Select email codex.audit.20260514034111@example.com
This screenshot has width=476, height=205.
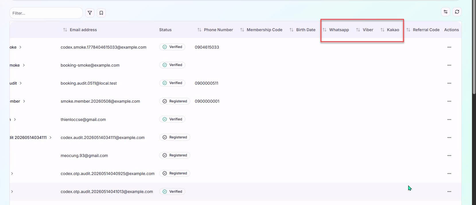tap(103, 138)
